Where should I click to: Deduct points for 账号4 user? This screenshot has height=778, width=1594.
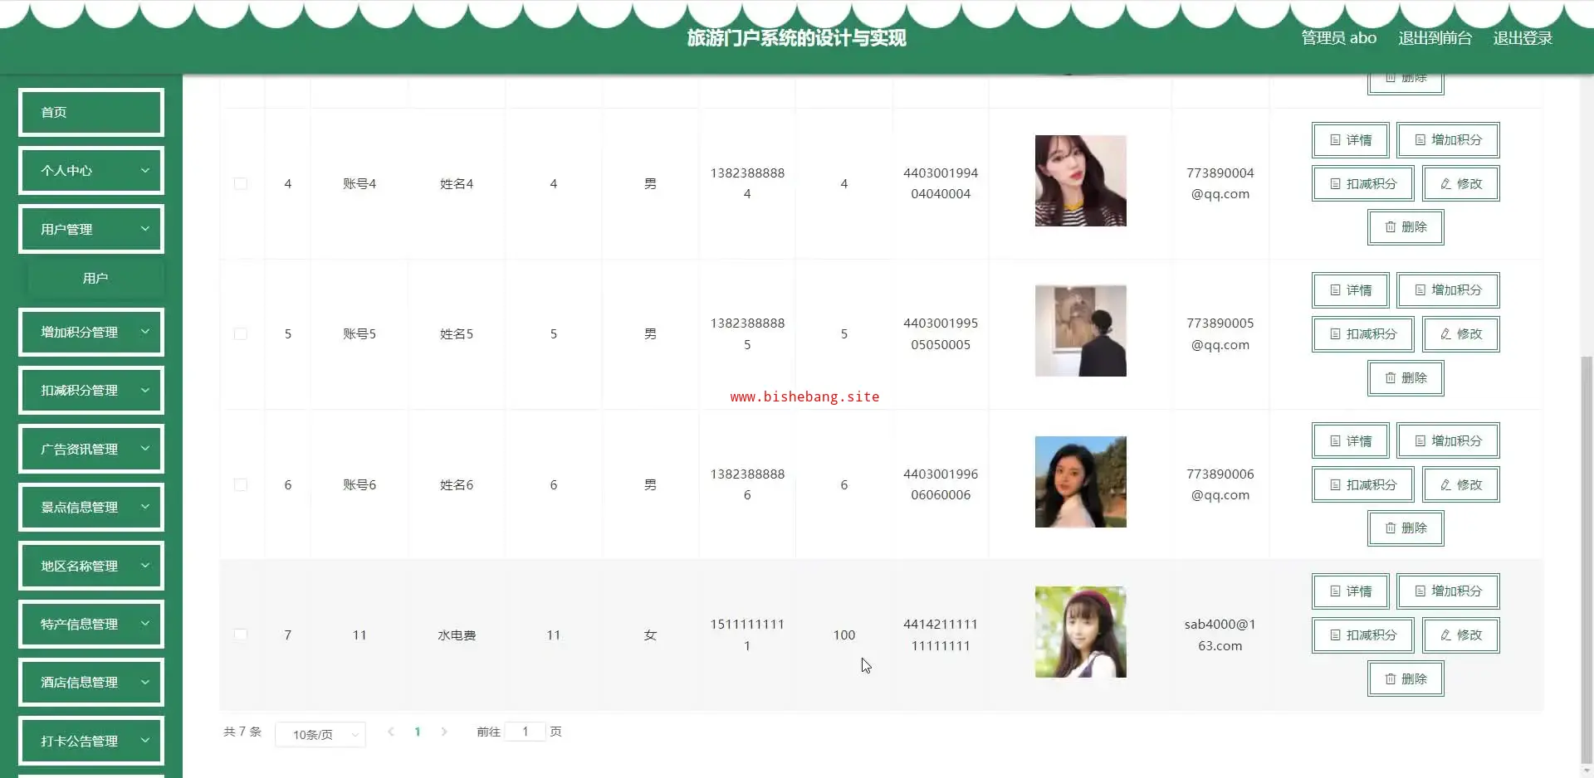[x=1362, y=183]
